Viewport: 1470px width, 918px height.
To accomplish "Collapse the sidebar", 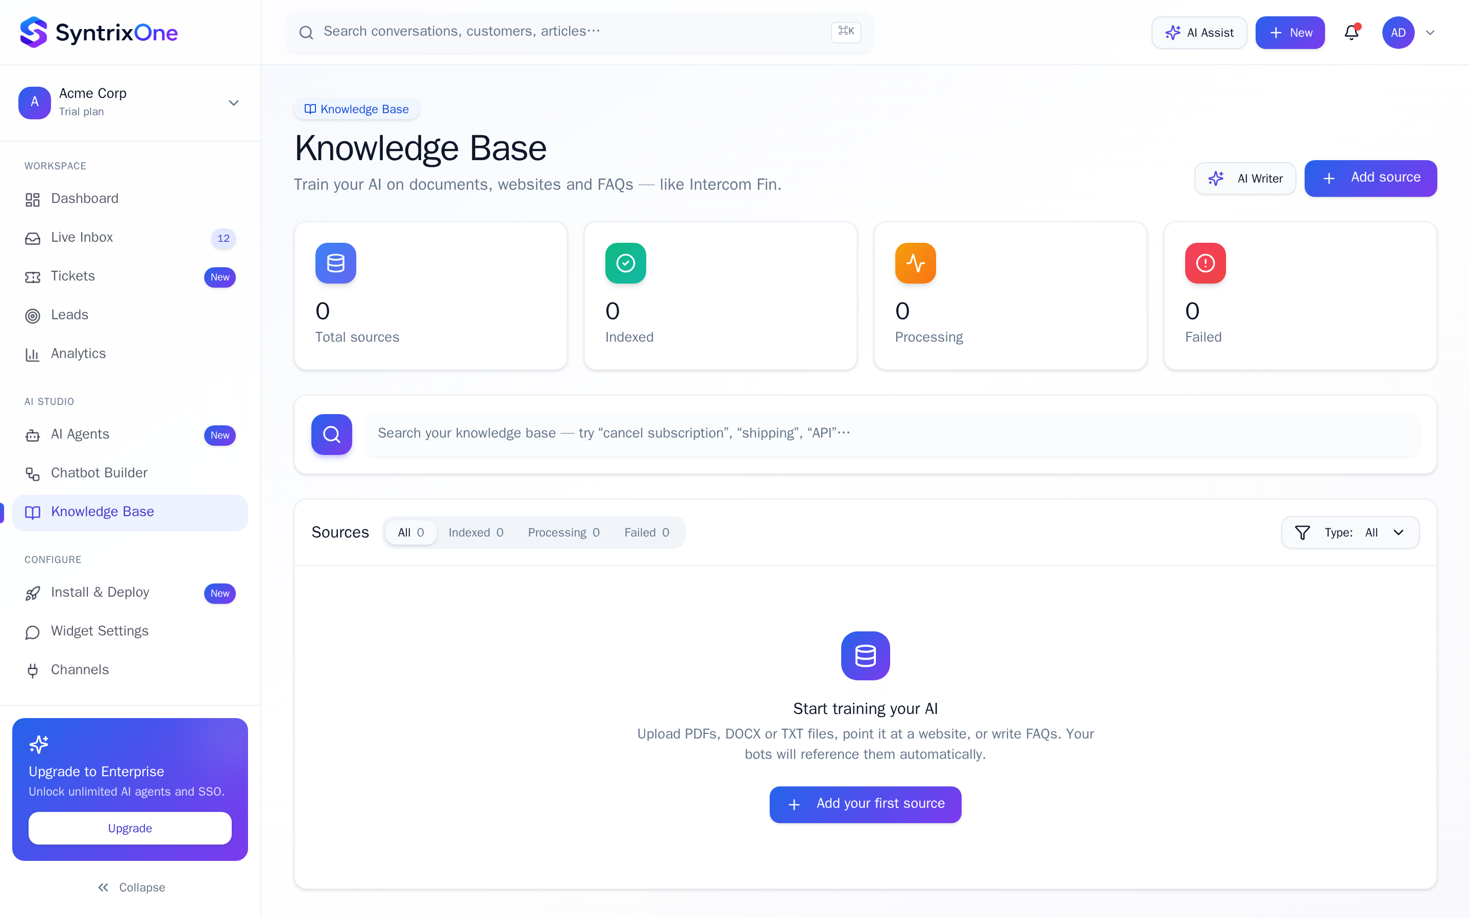I will coord(130,887).
